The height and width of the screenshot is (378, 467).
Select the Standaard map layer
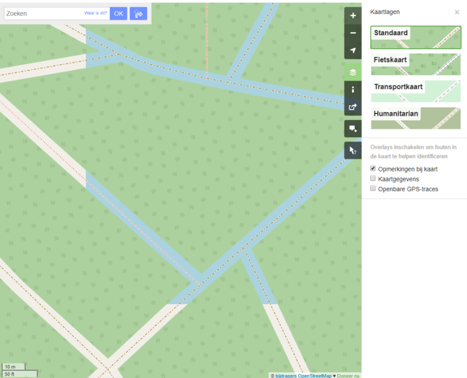(x=416, y=37)
